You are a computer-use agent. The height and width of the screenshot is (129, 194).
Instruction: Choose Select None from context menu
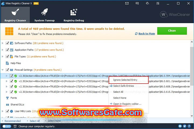coord(129,98)
